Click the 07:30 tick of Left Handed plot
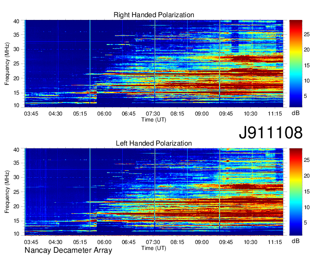This screenshot has height=256, width=315. 153,242
